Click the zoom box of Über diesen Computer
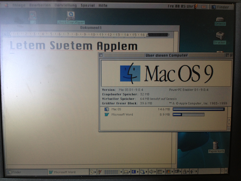 click(x=227, y=55)
